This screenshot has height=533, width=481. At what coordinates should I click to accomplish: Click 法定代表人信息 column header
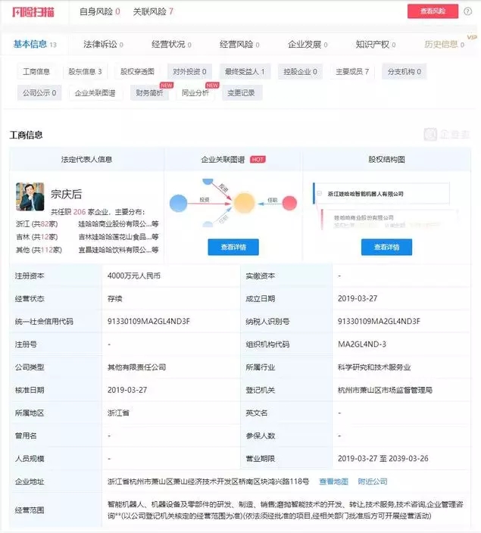(87, 160)
